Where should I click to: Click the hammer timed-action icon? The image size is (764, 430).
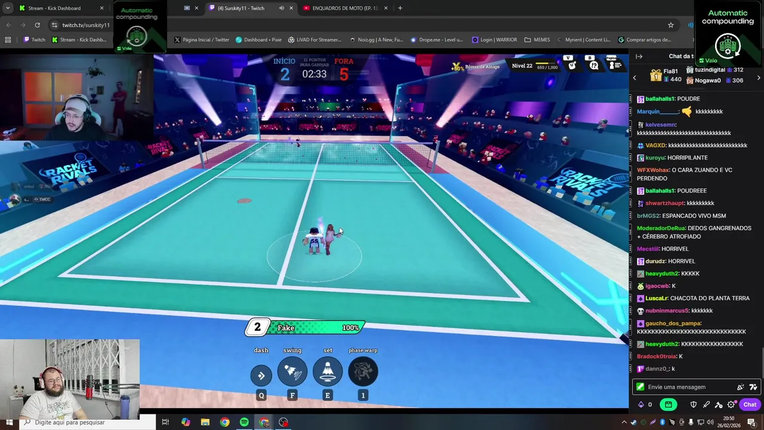(719, 405)
